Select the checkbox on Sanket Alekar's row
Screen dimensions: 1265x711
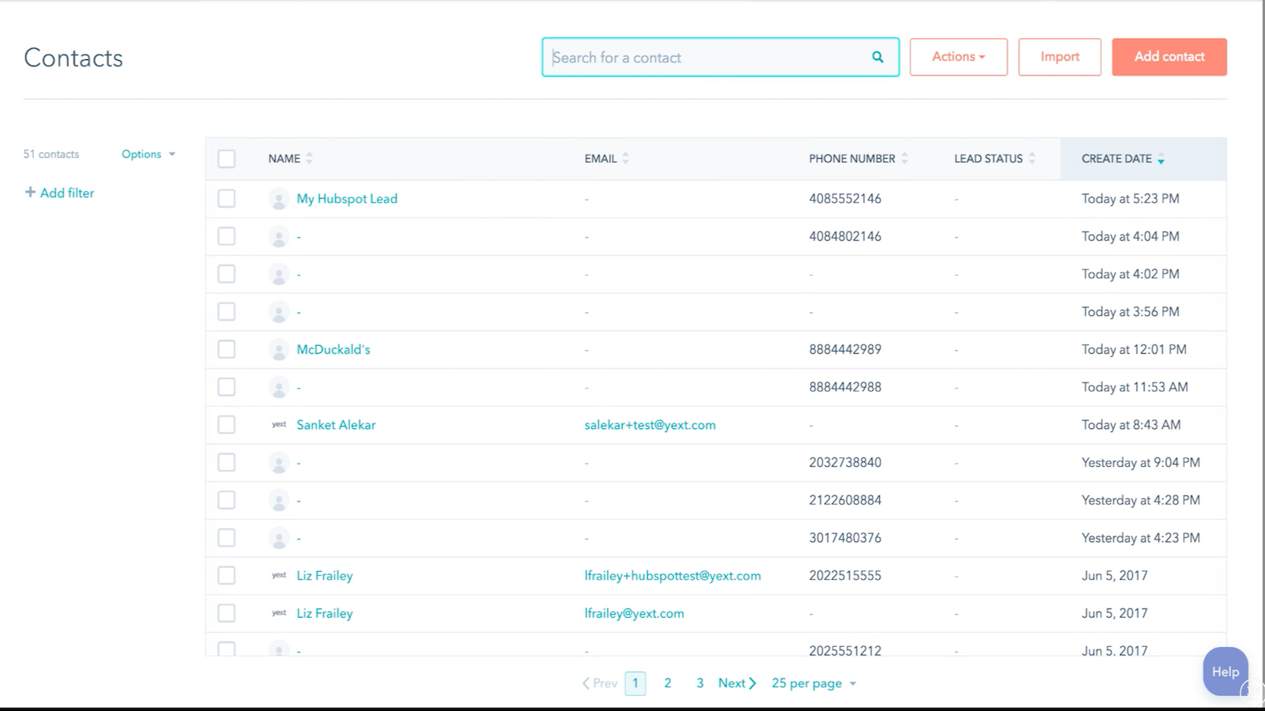(226, 424)
